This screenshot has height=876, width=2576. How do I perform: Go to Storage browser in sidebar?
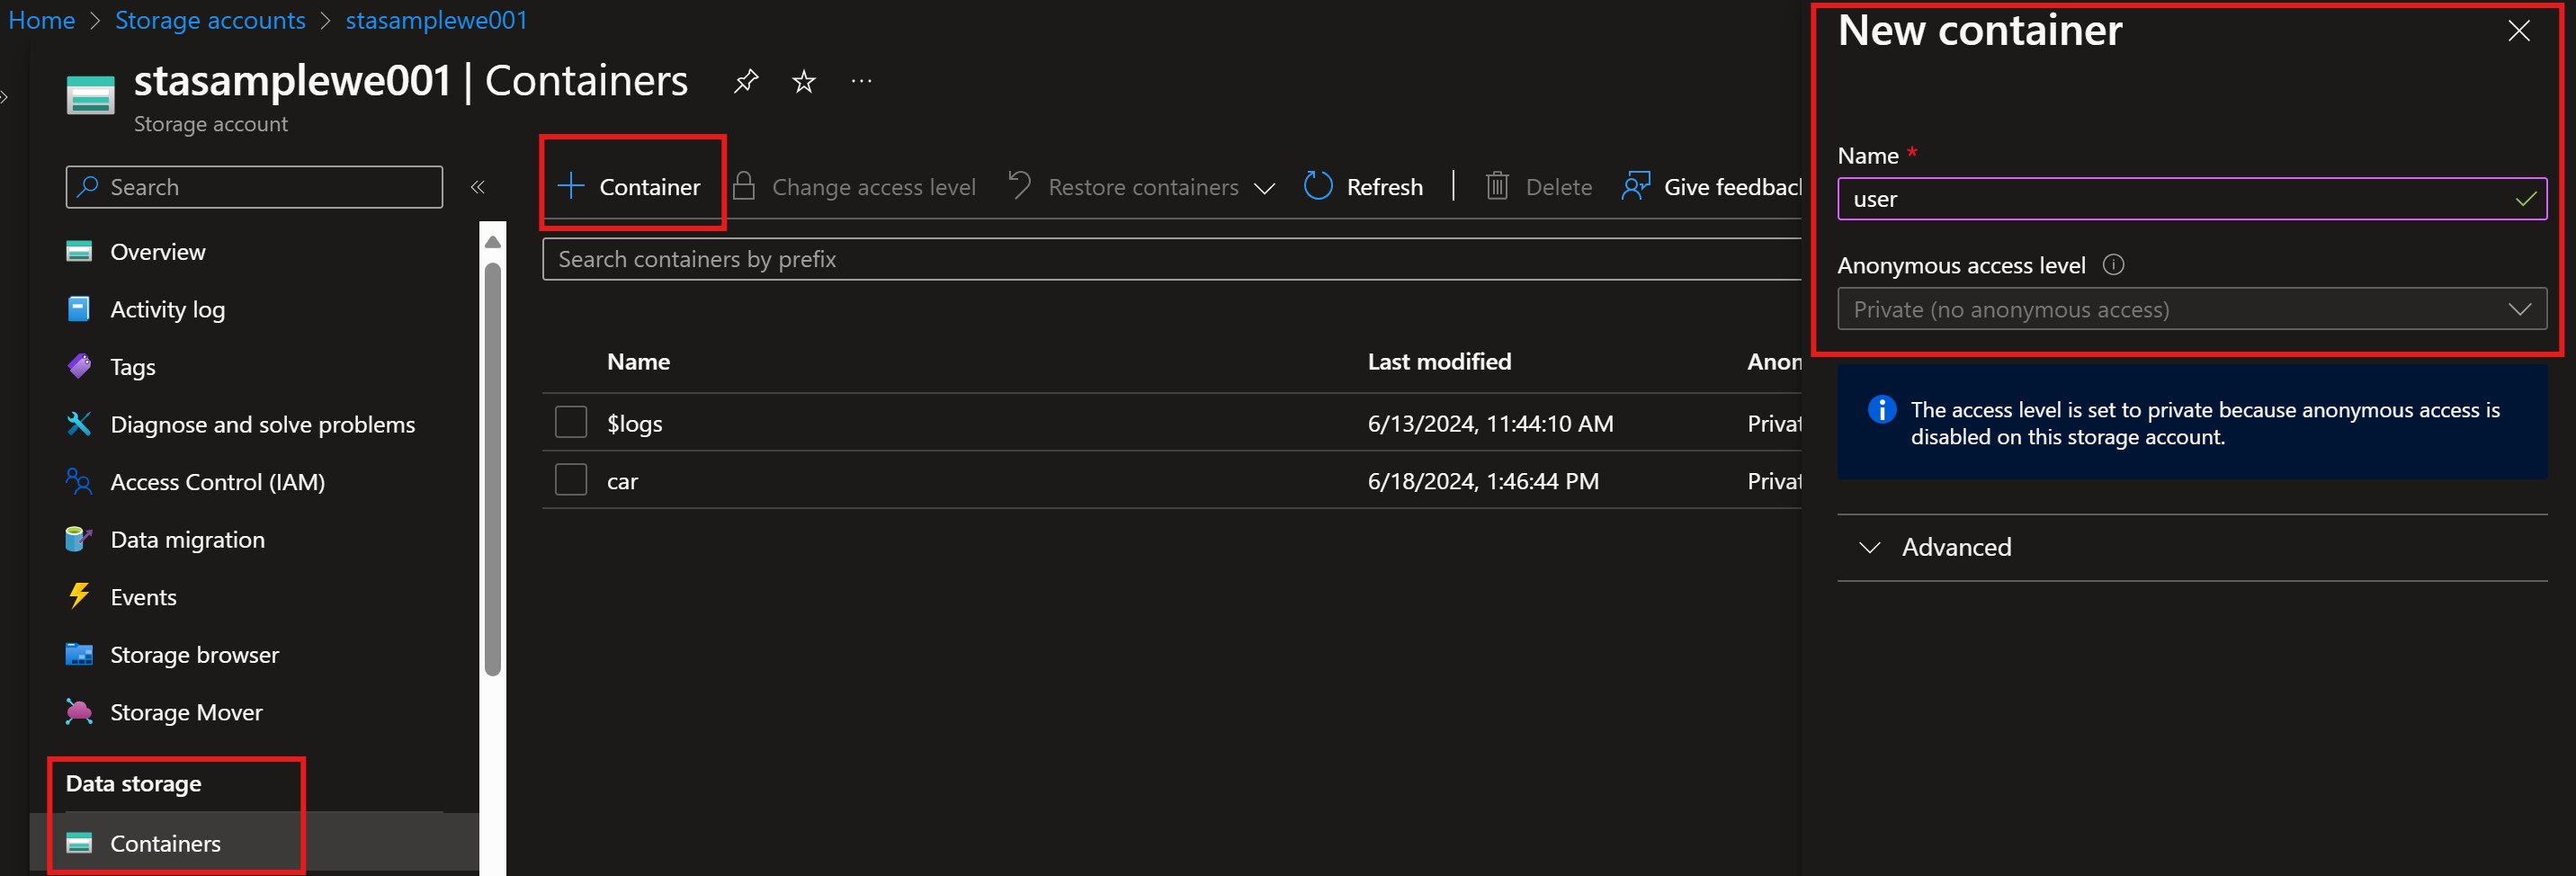tap(194, 655)
